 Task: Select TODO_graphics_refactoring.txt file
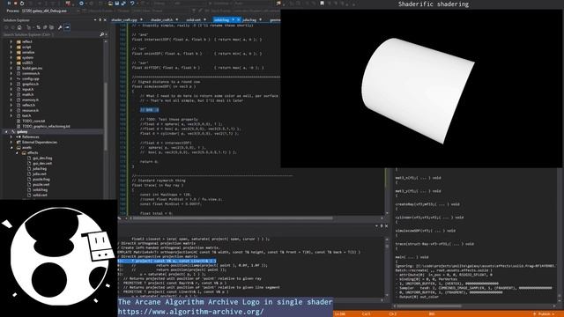tap(46, 127)
